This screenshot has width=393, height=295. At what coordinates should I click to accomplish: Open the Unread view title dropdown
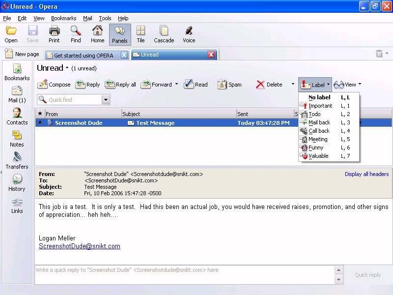point(67,68)
